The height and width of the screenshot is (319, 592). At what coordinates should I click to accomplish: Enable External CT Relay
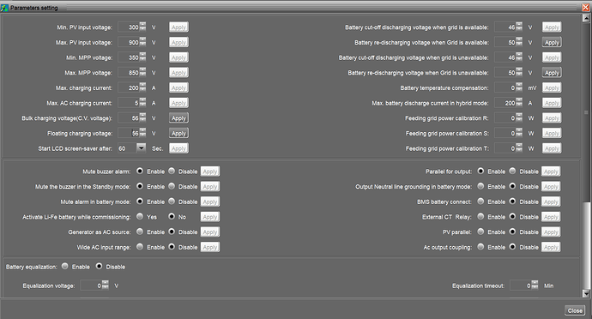coord(480,216)
